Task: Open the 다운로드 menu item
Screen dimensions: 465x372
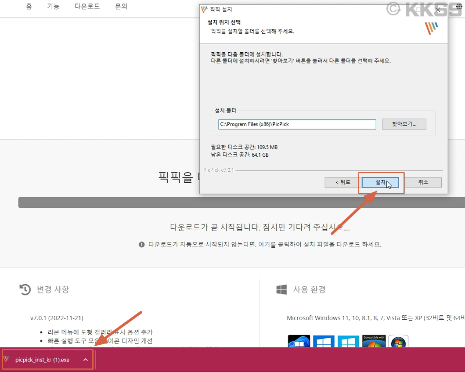Action: [x=87, y=7]
